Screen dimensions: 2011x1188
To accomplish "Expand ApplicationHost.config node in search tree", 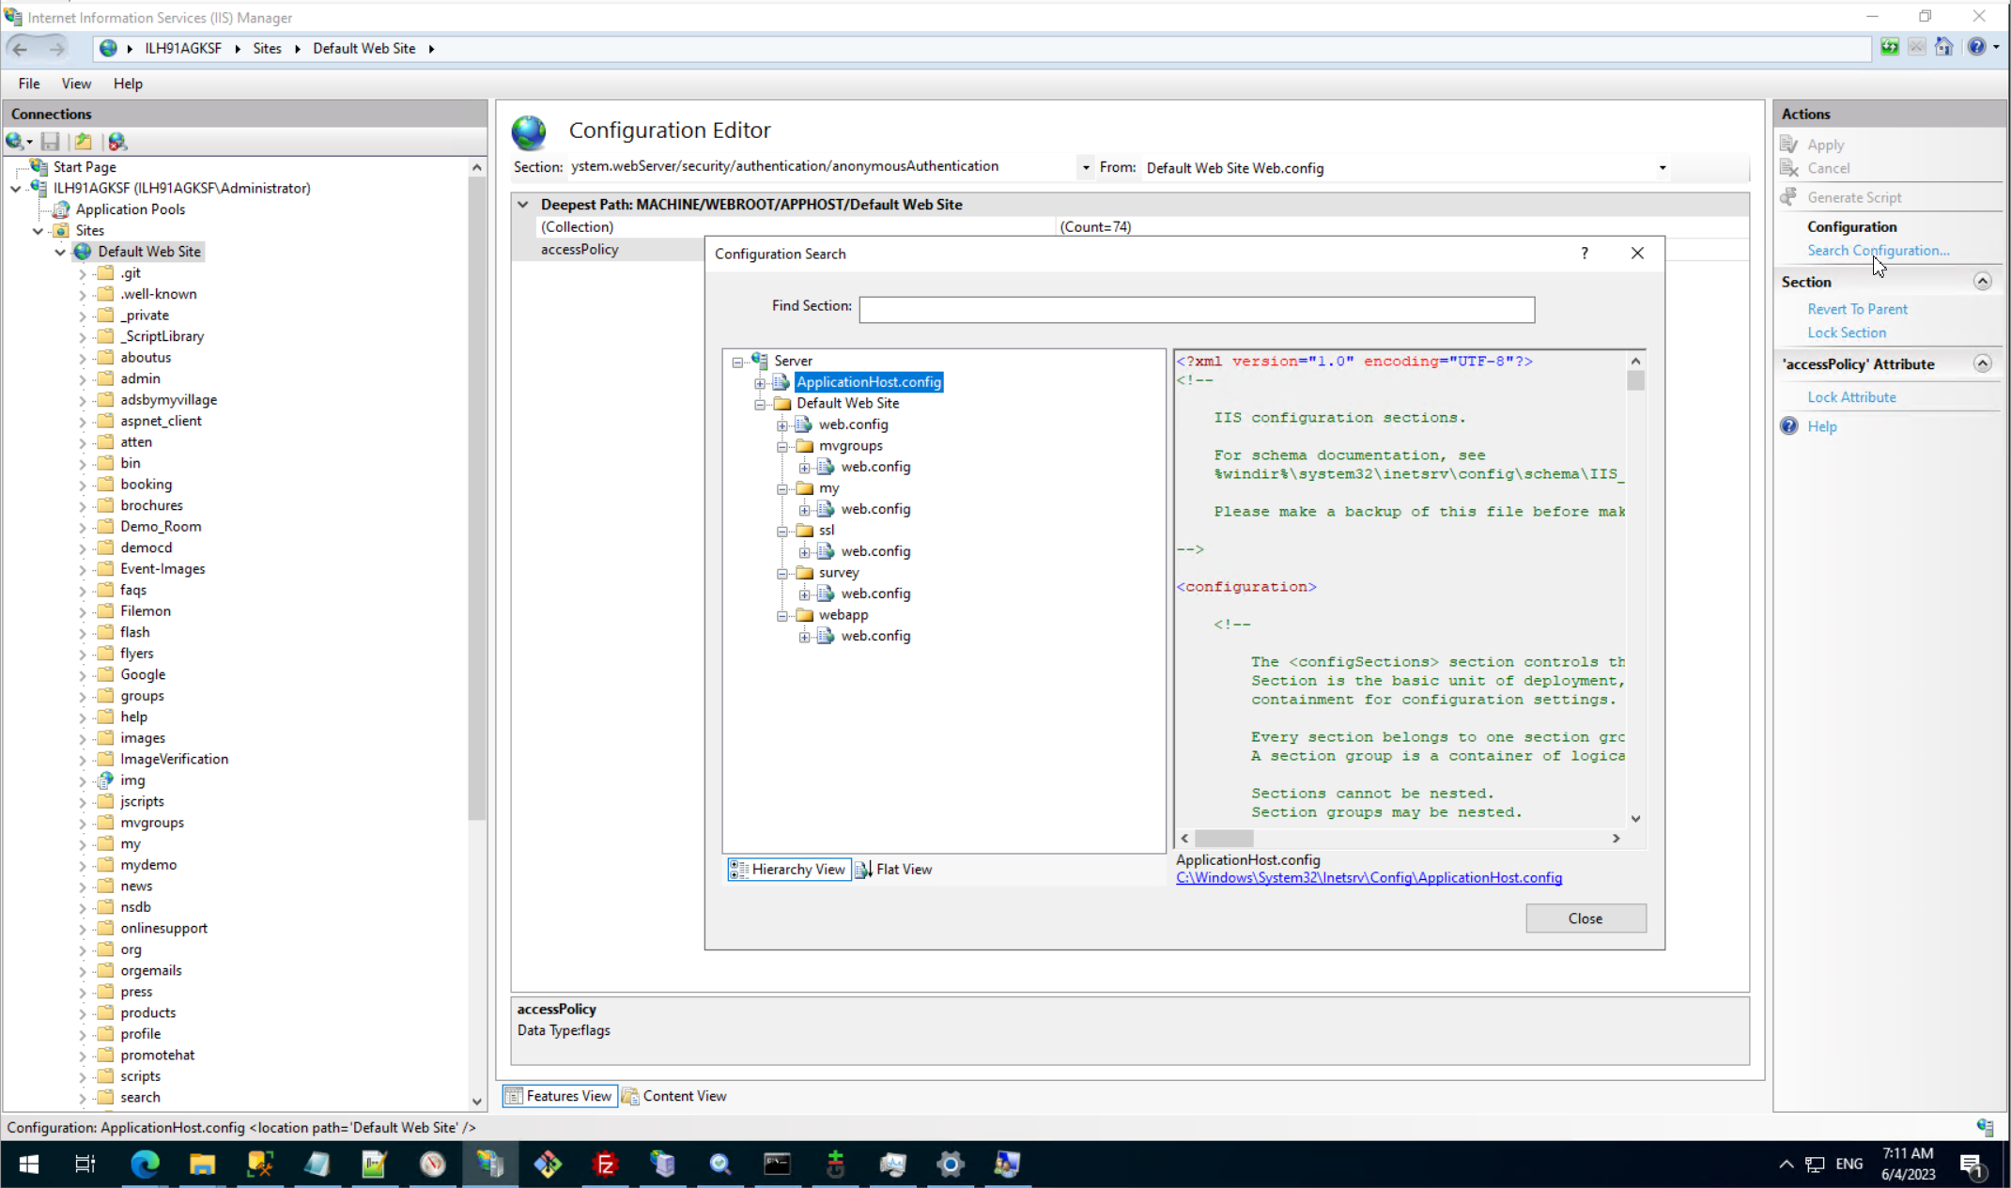I will [x=760, y=383].
